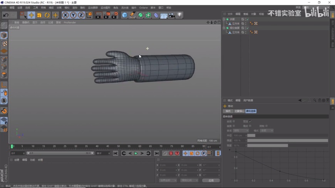Click the camera object icon
This screenshot has width=335, height=188.
[172, 15]
